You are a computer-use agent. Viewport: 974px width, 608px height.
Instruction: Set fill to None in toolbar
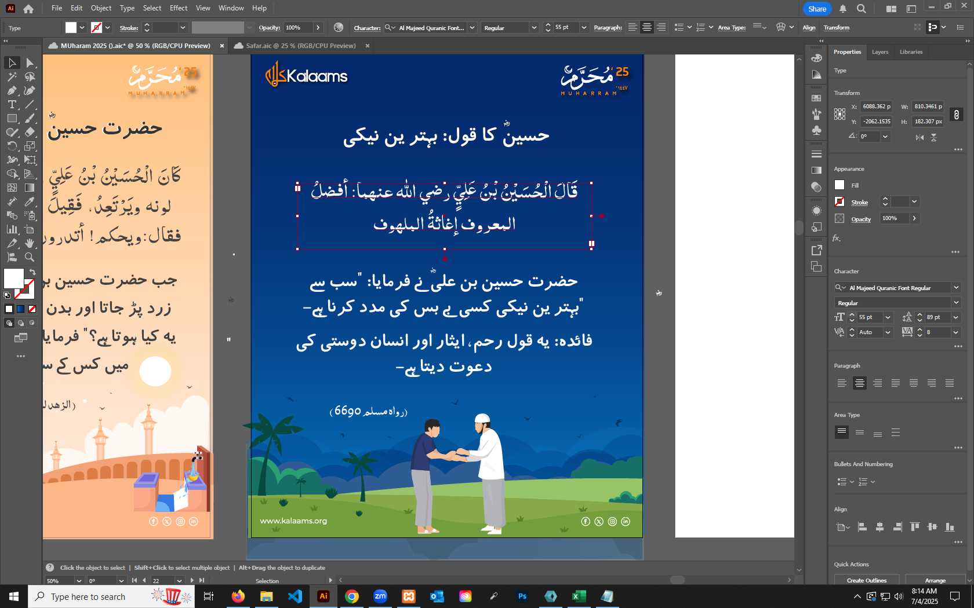(32, 309)
